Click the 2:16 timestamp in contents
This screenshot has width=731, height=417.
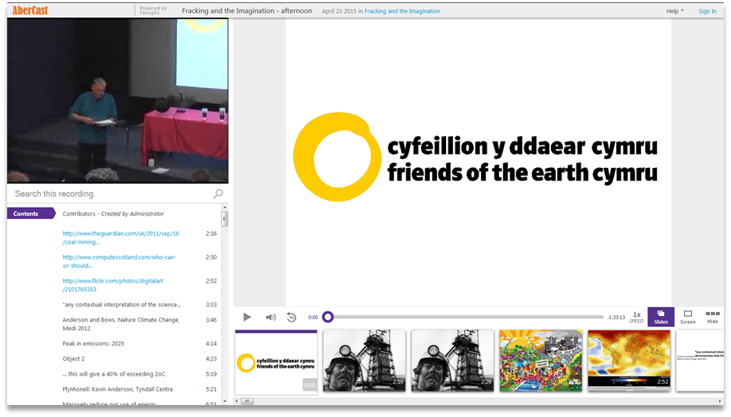[x=211, y=233]
